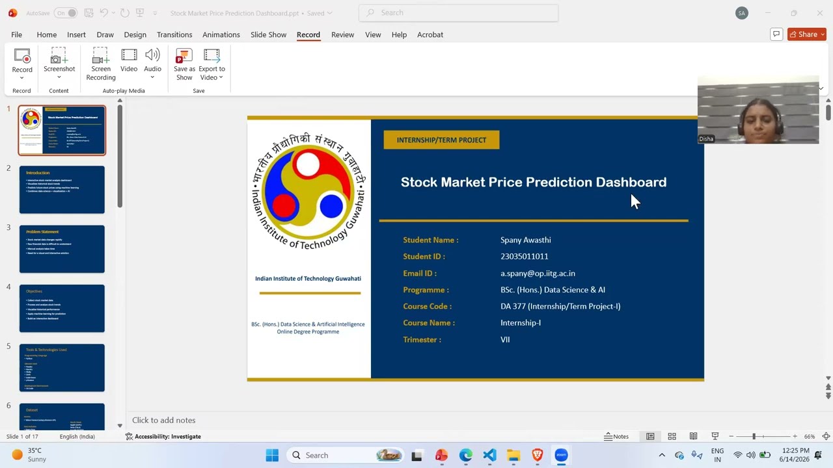Screen dimensions: 833x468
Task: Select slide 5 Tools & Technologies thumbnail
Action: (62, 368)
